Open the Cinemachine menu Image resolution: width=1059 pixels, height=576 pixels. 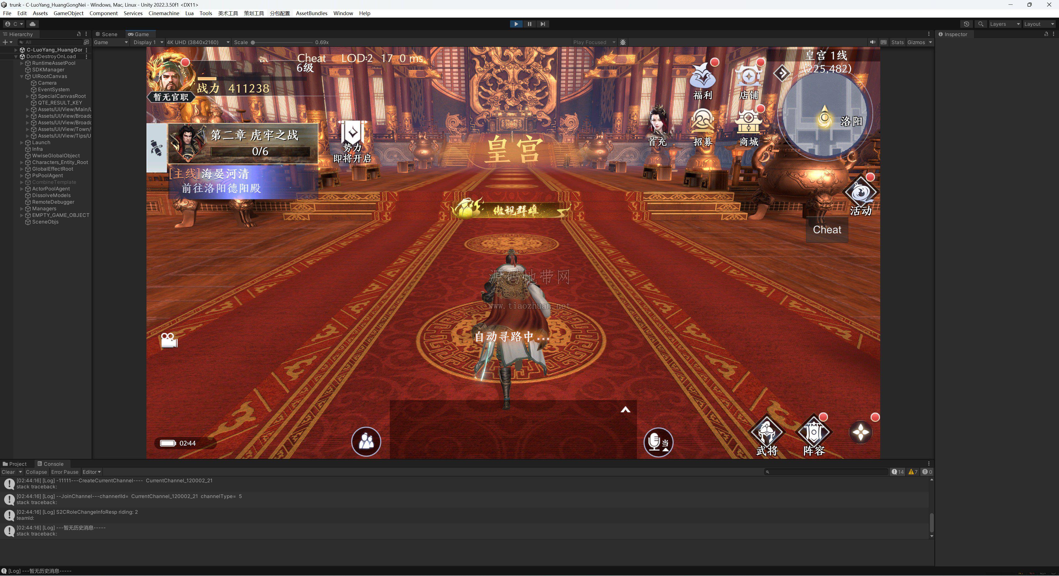[164, 13]
